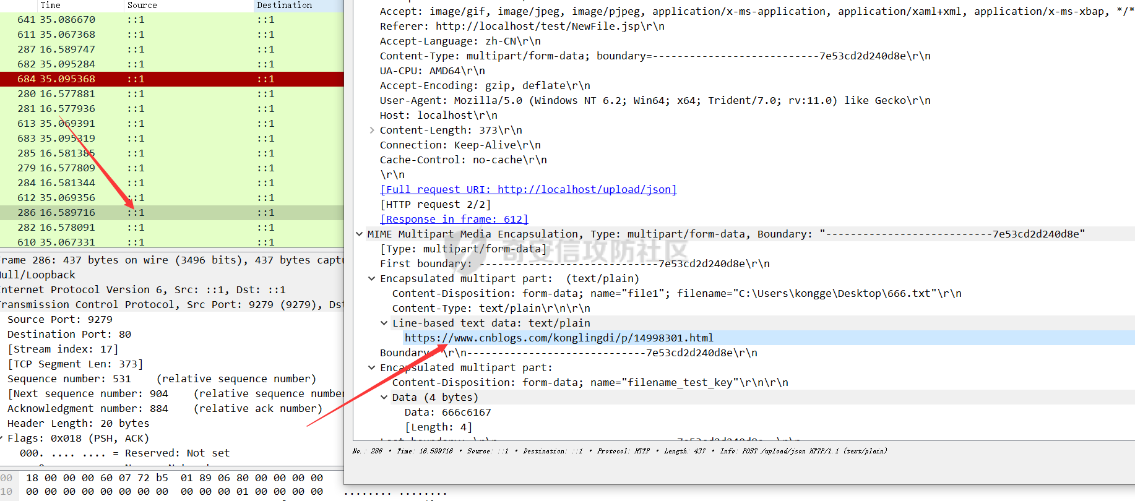Select the [TCP Segment Len: 373] field
Viewport: 1135px width, 501px height.
76,364
